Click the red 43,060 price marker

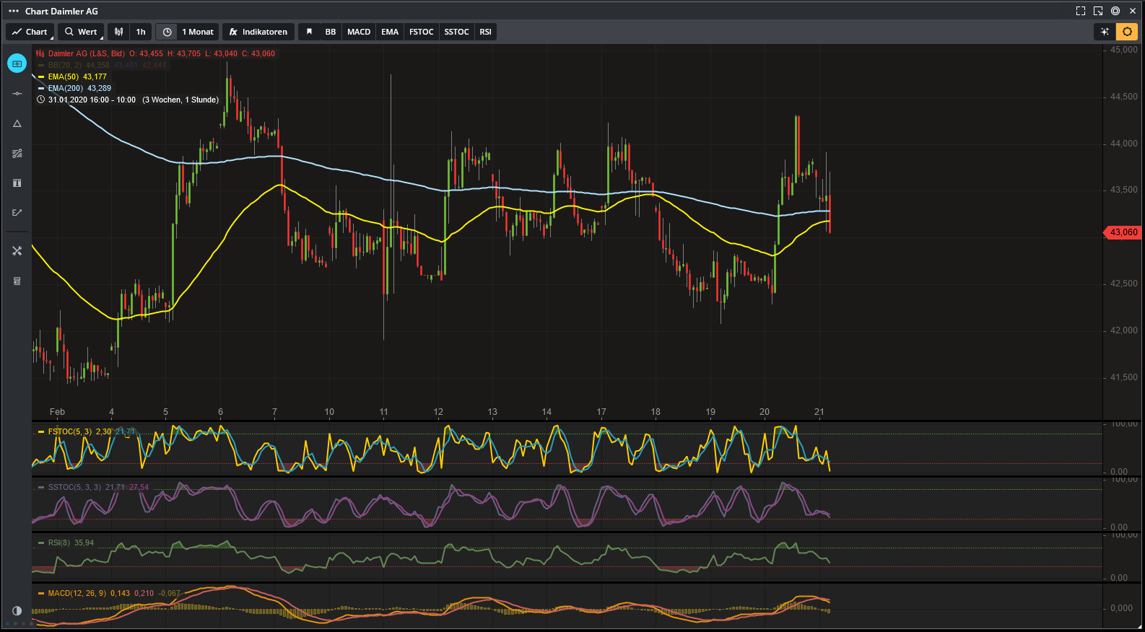1123,232
